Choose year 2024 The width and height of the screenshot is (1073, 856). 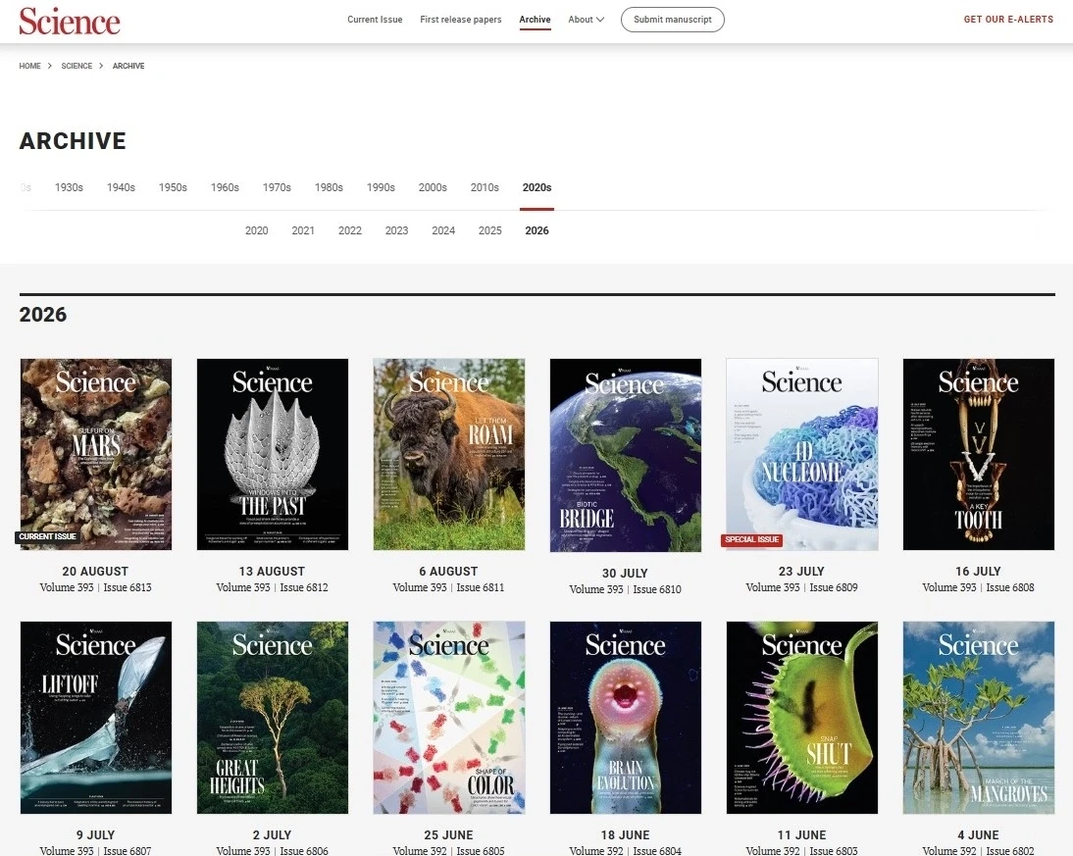(443, 230)
